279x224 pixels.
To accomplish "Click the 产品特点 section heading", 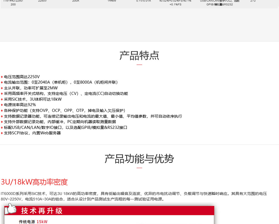I will [x=139, y=56].
